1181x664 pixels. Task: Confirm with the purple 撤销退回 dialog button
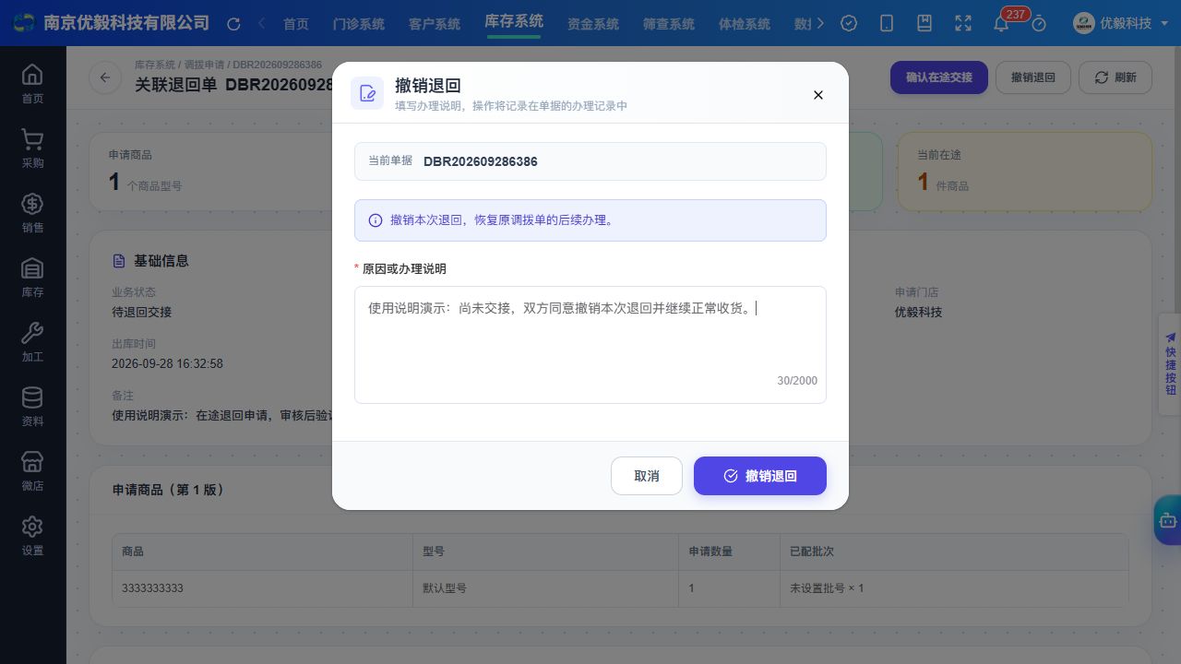point(760,476)
